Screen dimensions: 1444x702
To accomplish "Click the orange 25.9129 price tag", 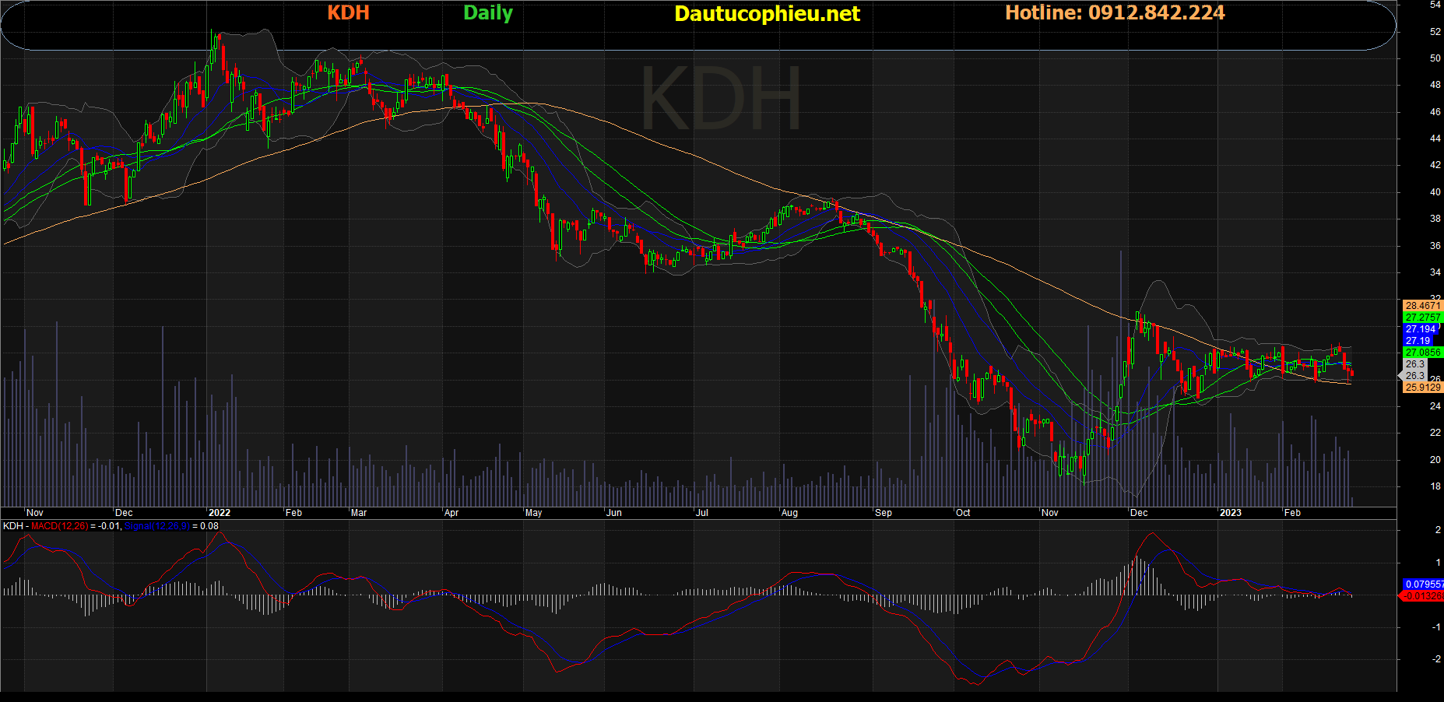I will pyautogui.click(x=1422, y=388).
